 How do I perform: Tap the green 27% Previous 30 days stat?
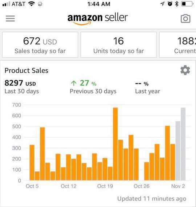pyautogui.click(x=93, y=87)
